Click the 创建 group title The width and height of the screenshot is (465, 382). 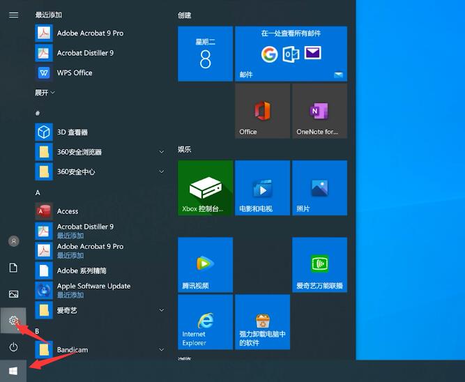(185, 15)
